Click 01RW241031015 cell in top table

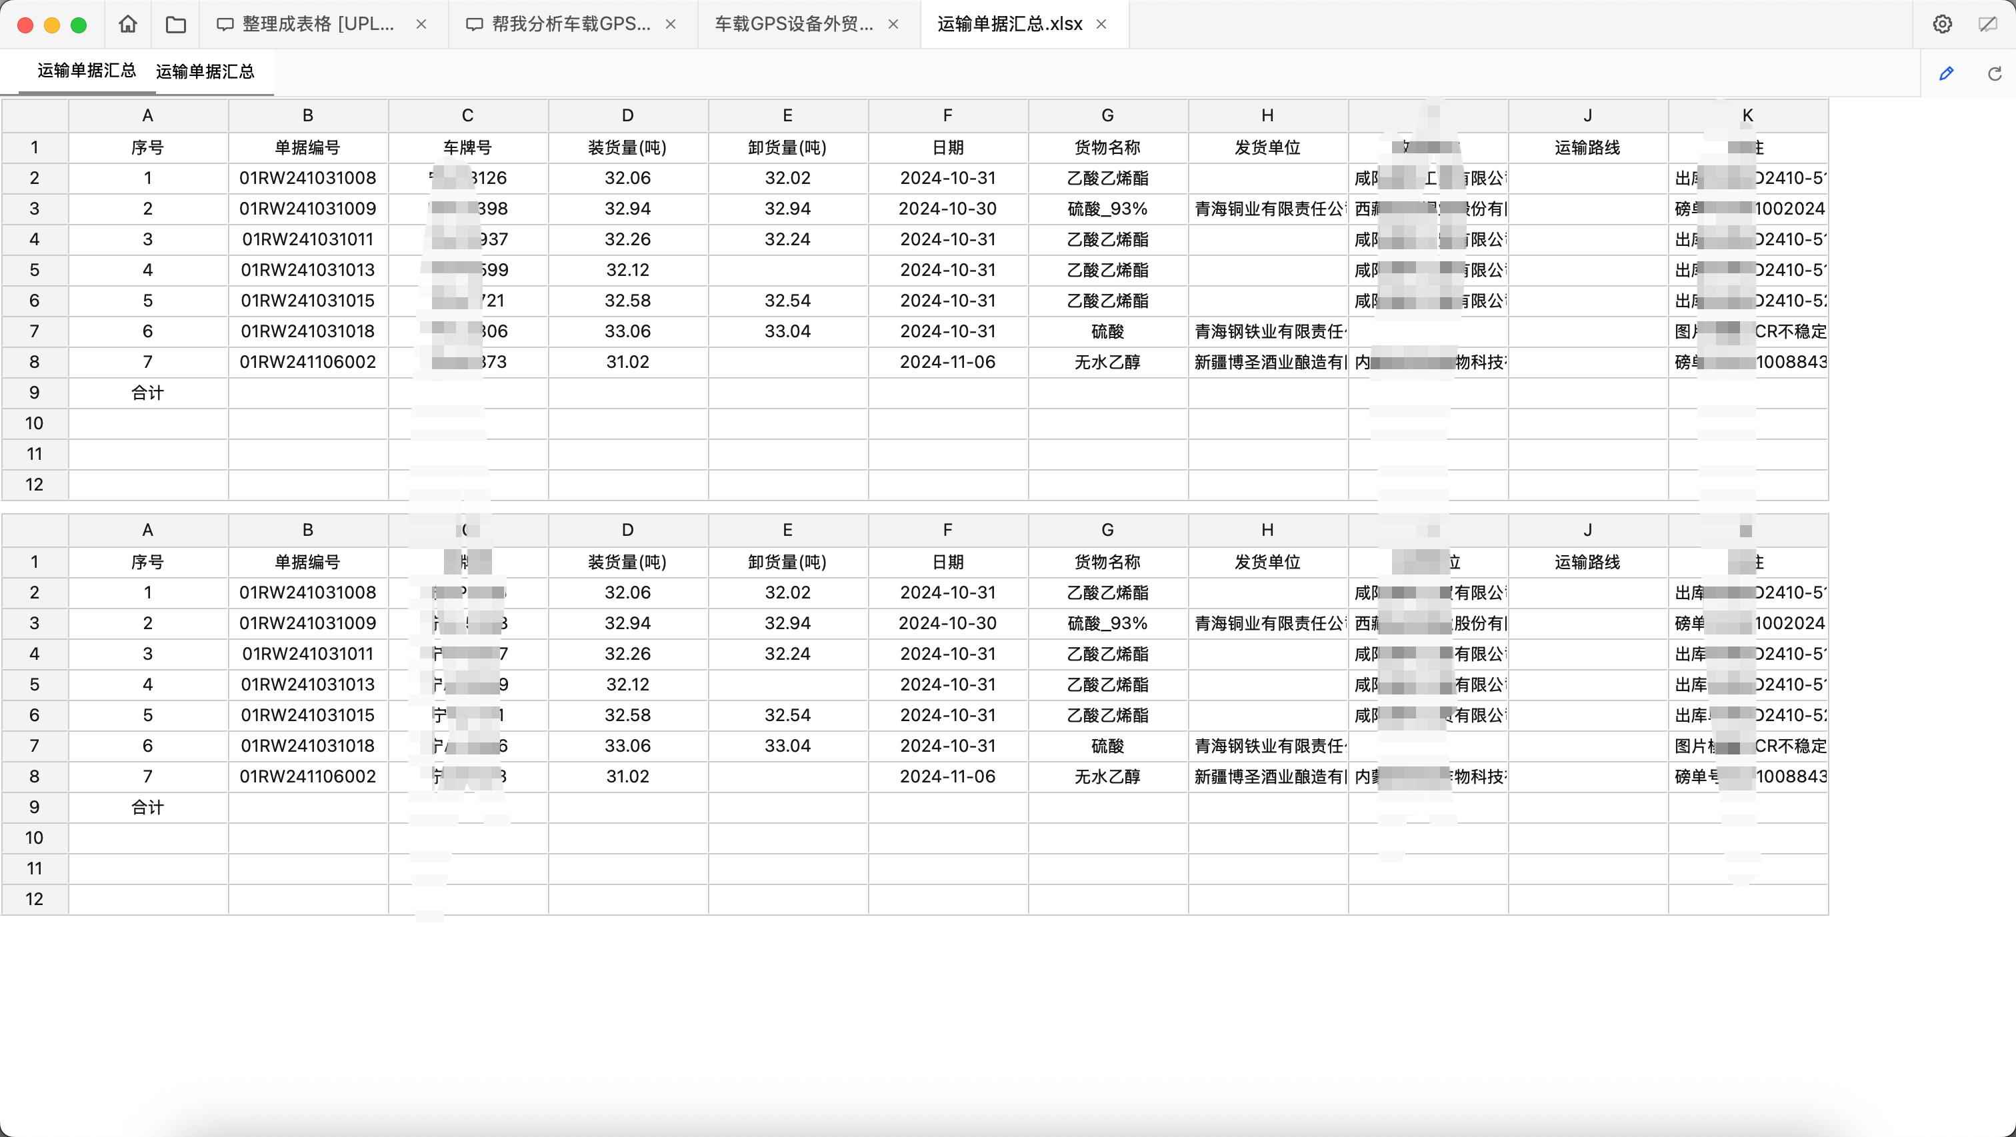[309, 301]
